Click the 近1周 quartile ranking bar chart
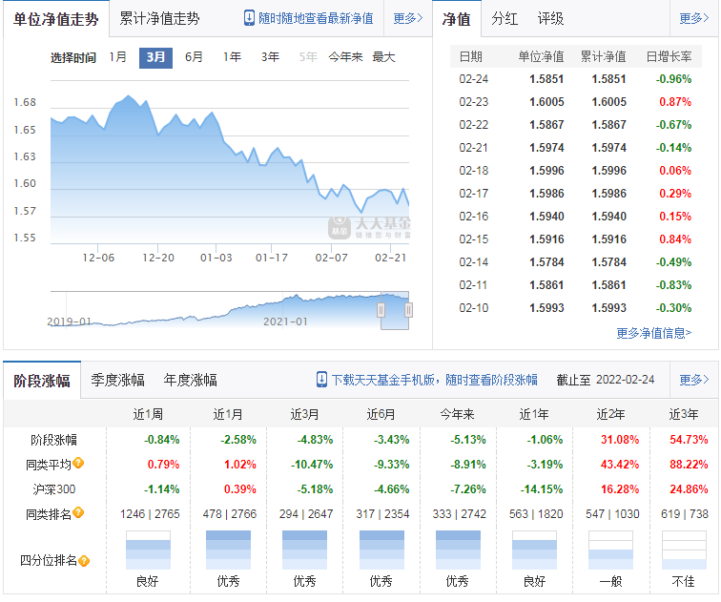The height and width of the screenshot is (602, 721). tap(148, 550)
